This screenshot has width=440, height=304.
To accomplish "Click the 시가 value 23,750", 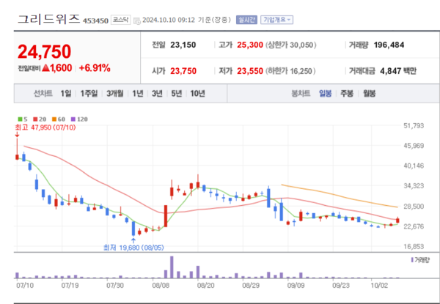I will (x=183, y=71).
